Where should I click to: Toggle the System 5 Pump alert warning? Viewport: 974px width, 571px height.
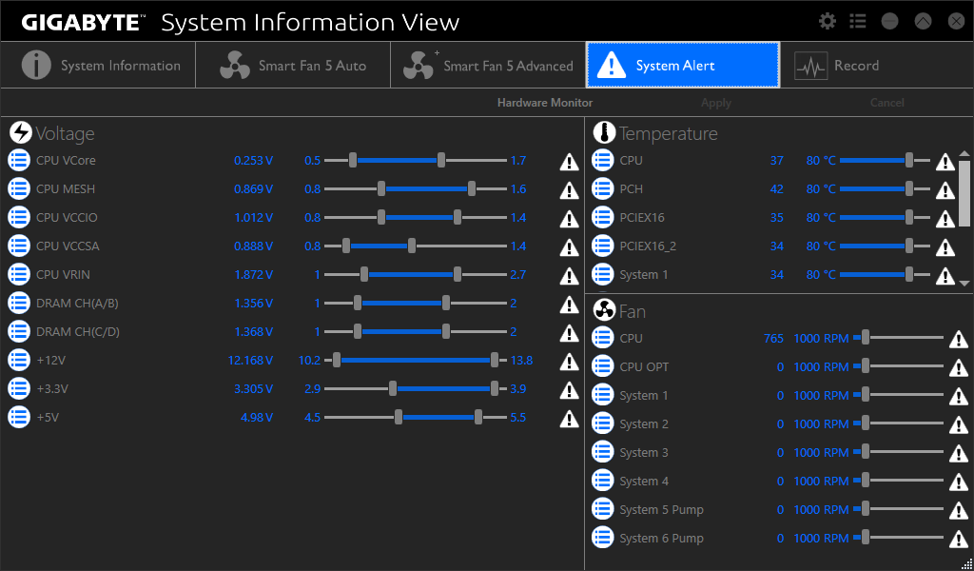tap(959, 511)
